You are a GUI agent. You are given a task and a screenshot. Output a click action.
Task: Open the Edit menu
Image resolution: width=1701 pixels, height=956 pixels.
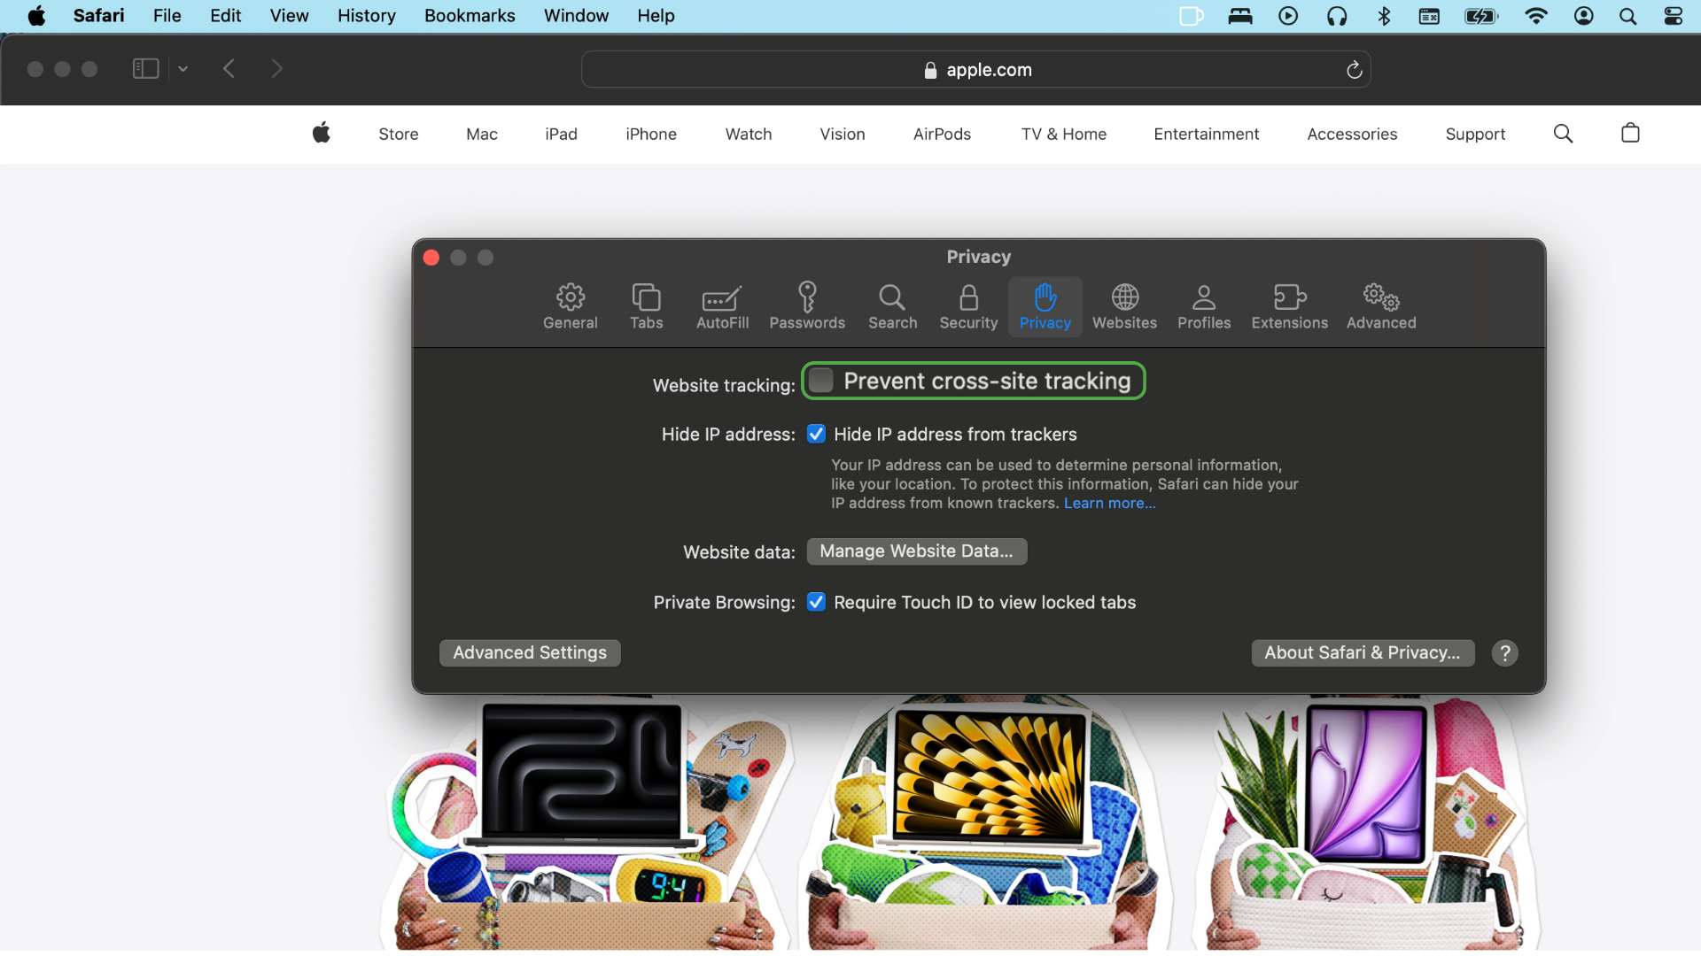[225, 16]
